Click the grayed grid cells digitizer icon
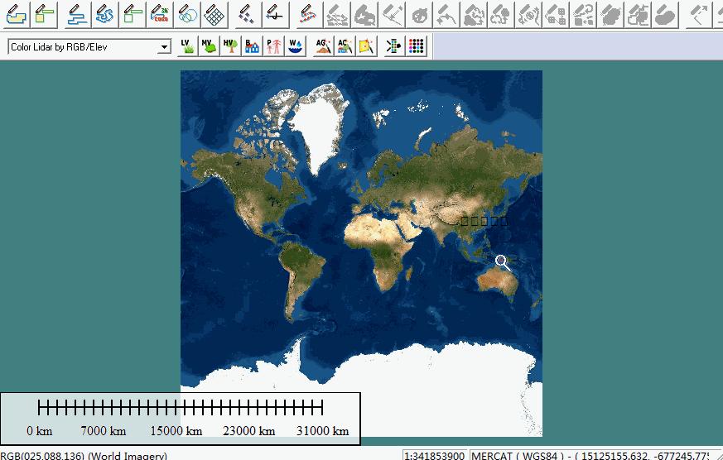The width and height of the screenshot is (723, 460). point(556,14)
